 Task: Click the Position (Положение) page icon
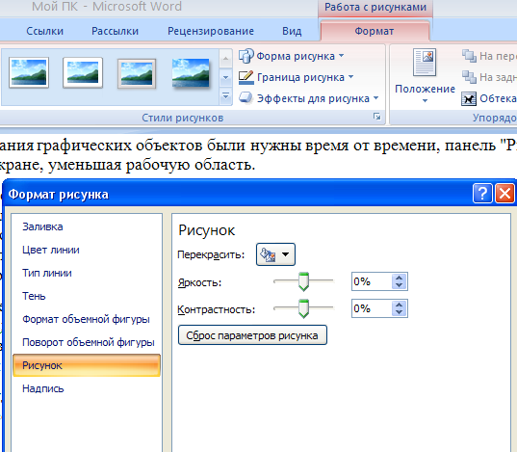(x=425, y=62)
